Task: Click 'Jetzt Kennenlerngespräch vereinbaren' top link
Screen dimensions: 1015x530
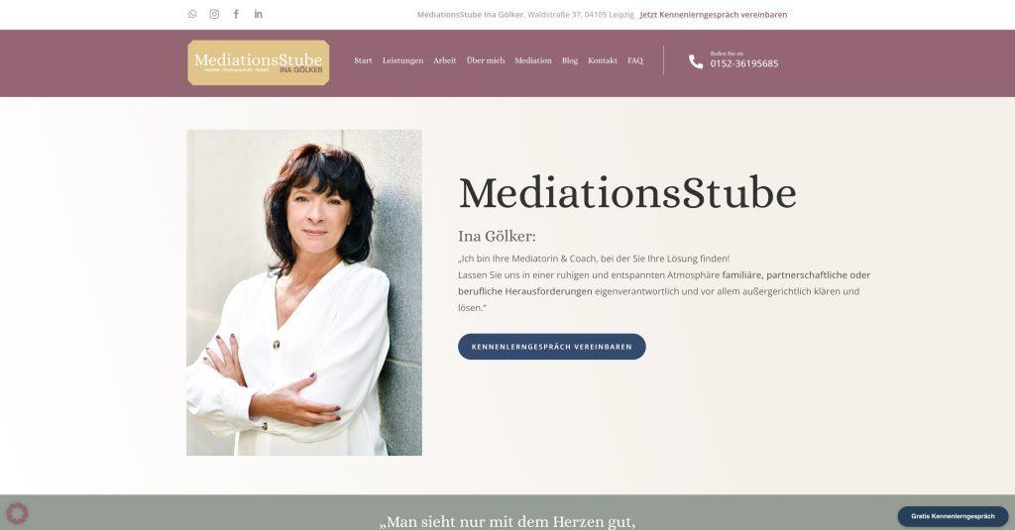Action: (714, 14)
